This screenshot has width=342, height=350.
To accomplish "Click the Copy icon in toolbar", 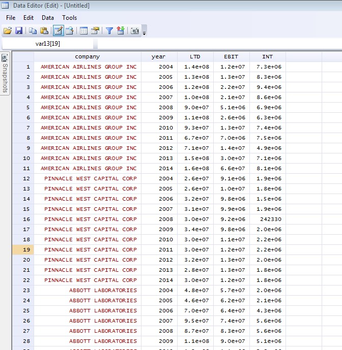I will [x=33, y=30].
